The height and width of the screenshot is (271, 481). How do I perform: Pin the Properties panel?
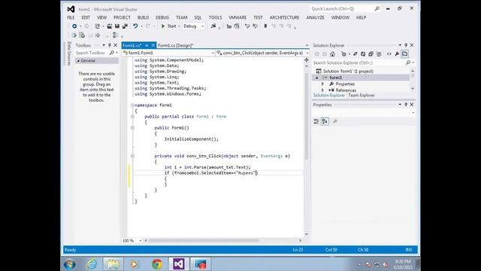[406, 105]
